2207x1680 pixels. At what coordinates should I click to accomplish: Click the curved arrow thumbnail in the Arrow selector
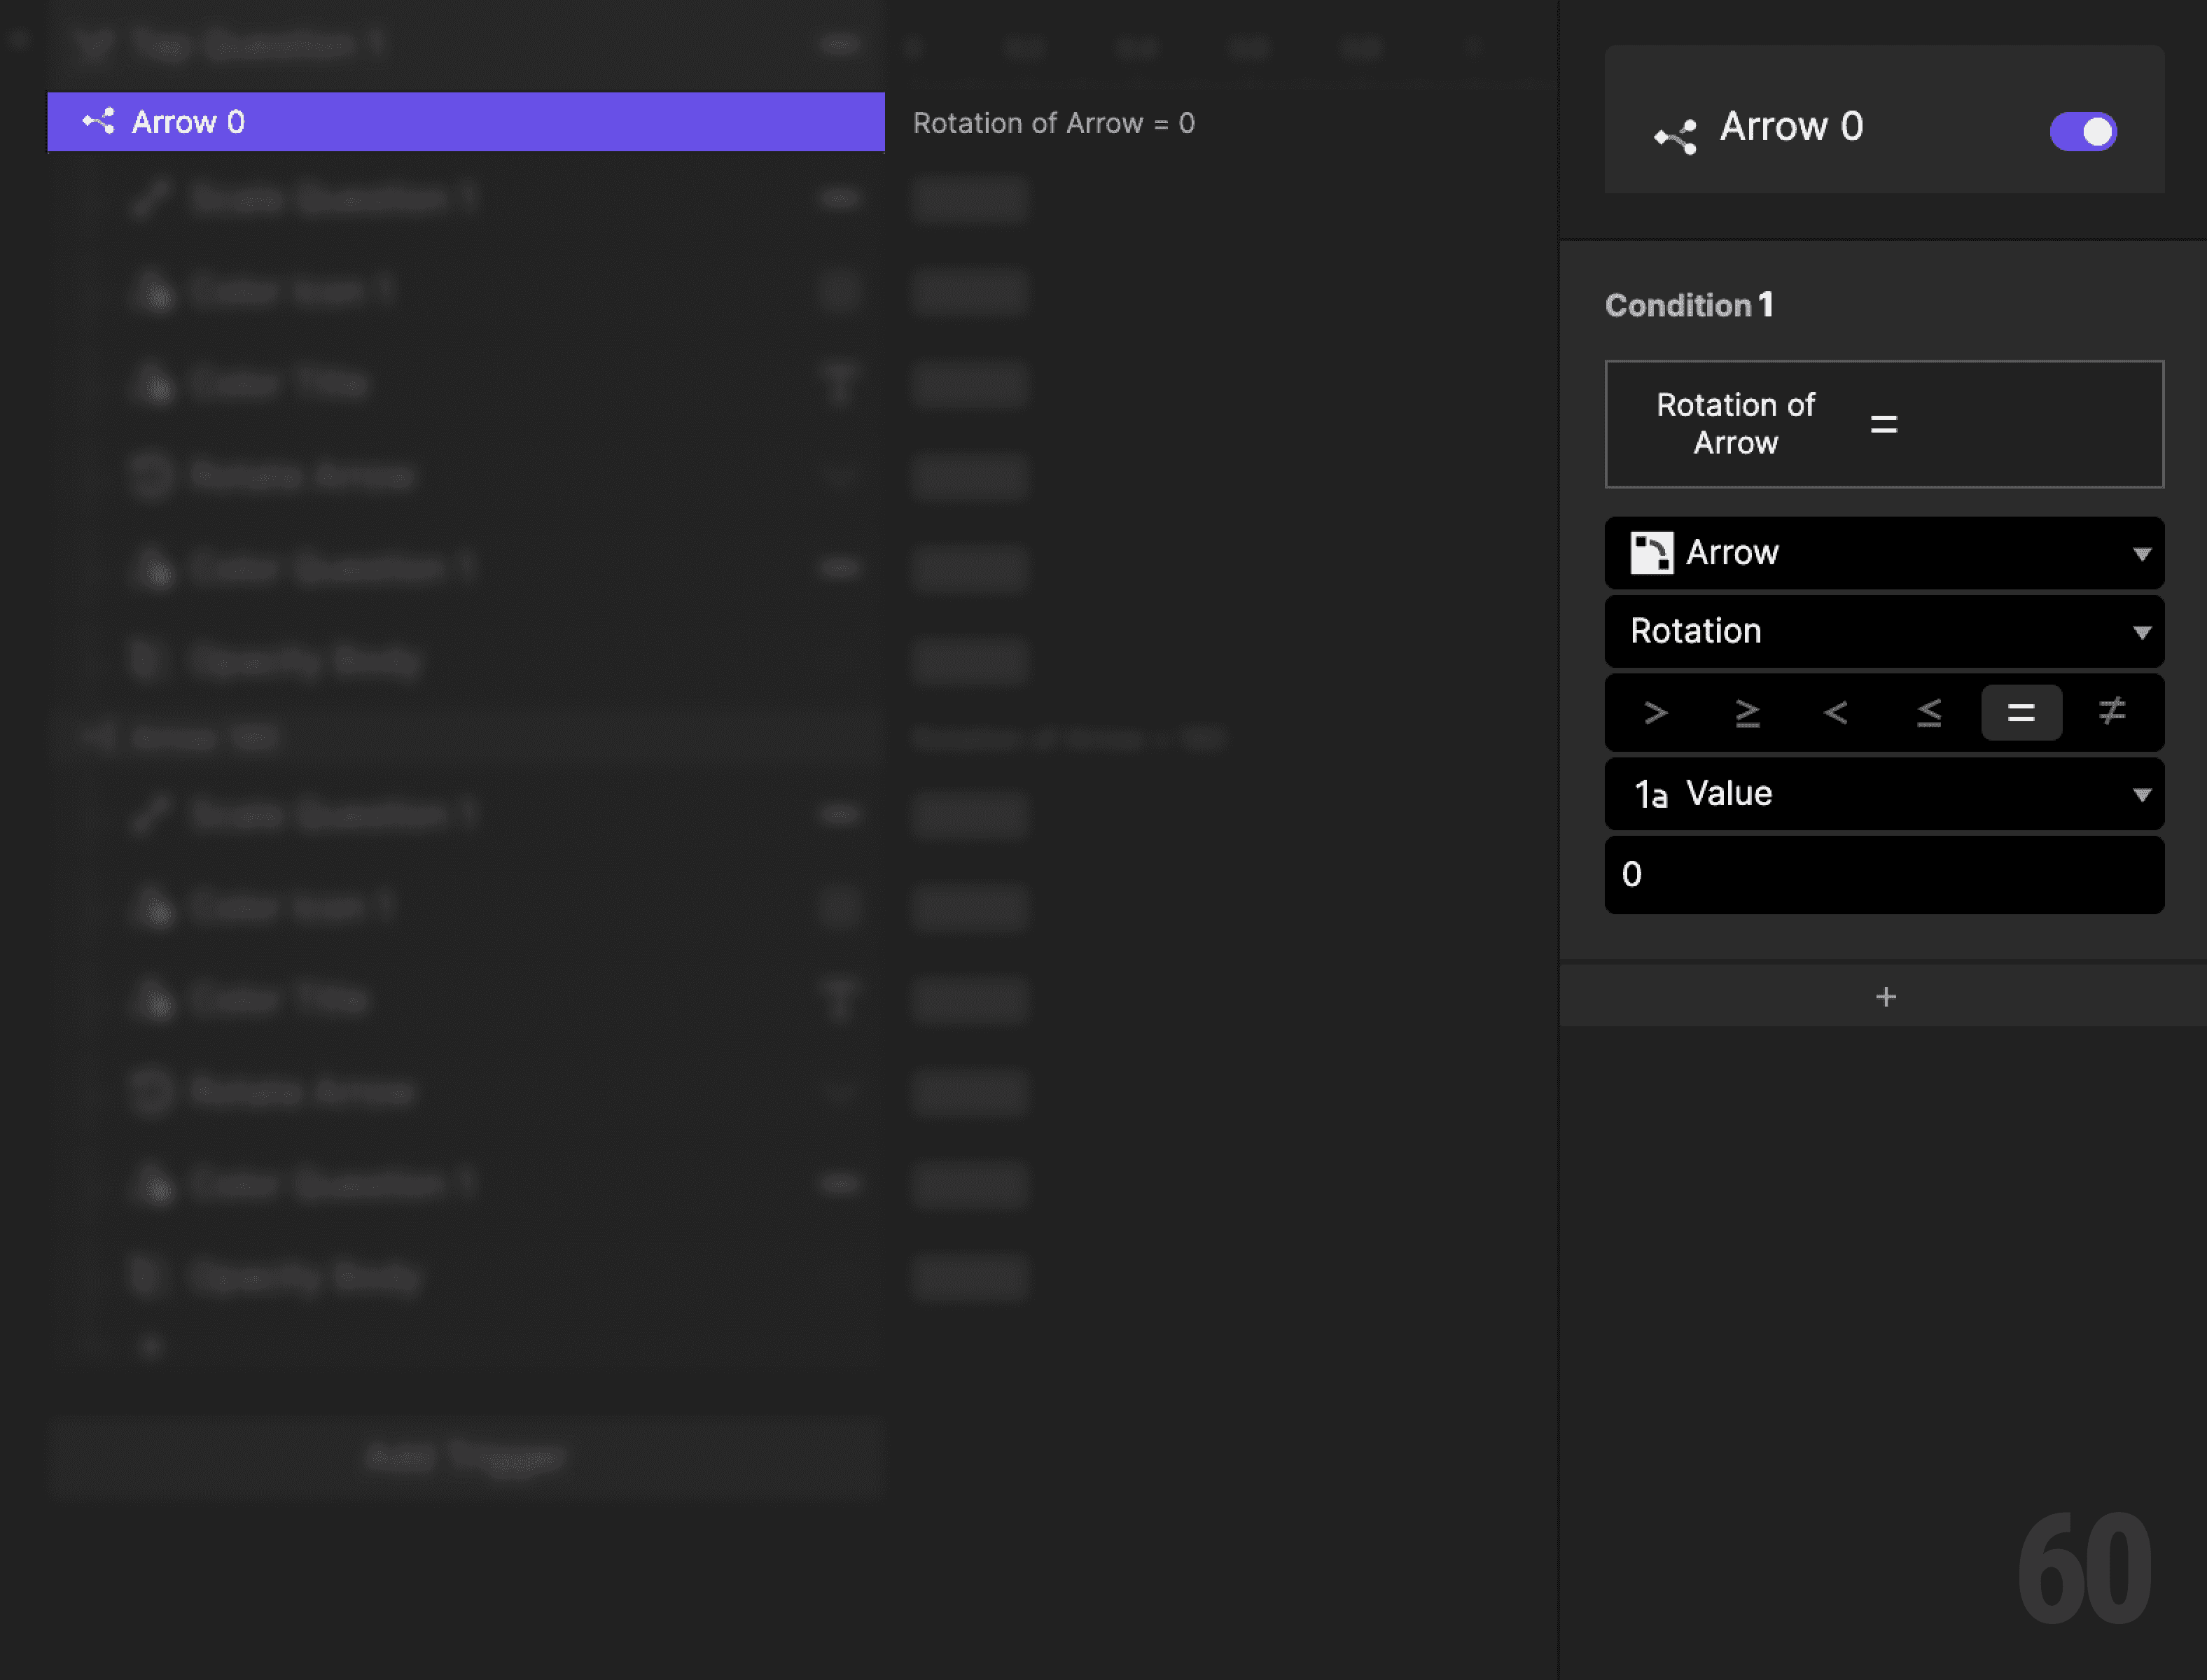[1653, 552]
